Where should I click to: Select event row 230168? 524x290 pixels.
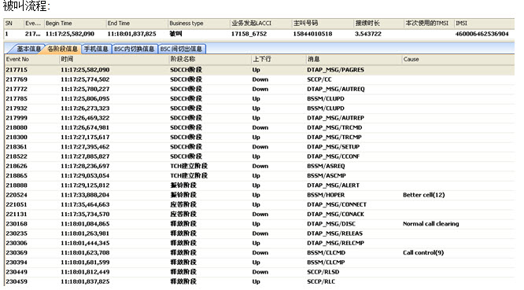pos(260,224)
